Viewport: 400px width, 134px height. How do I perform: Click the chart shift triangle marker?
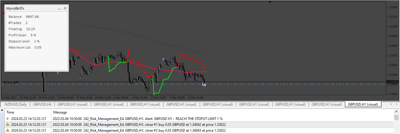270,2
